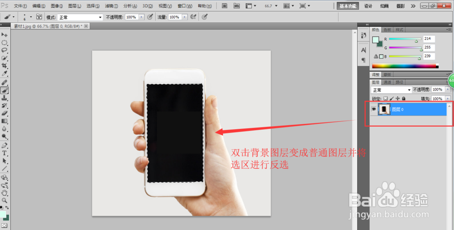Select the Horizontal Type tool
This screenshot has height=230, width=454.
(5, 153)
